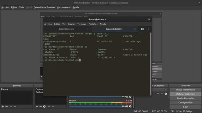Remove the scene transition with the minus icon

(x=162, y=94)
